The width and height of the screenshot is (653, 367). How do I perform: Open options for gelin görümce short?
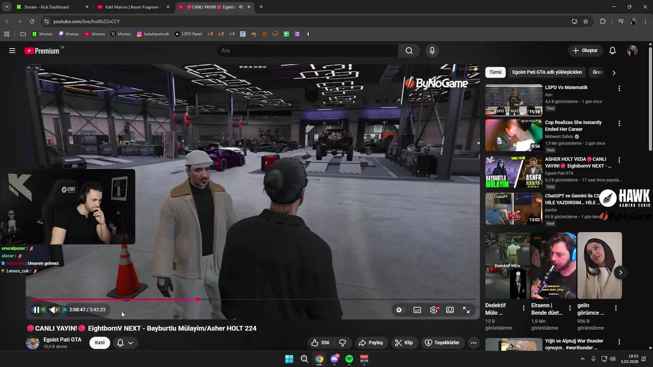click(616, 308)
